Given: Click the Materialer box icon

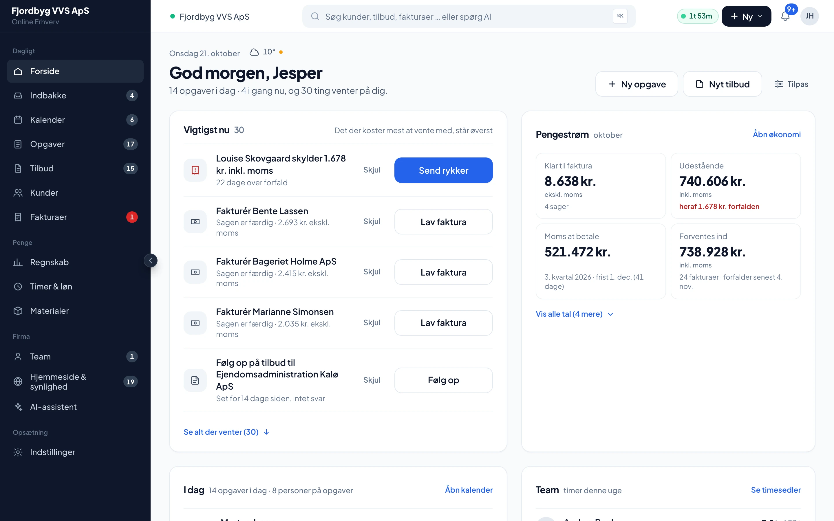Looking at the screenshot, I should (x=18, y=311).
